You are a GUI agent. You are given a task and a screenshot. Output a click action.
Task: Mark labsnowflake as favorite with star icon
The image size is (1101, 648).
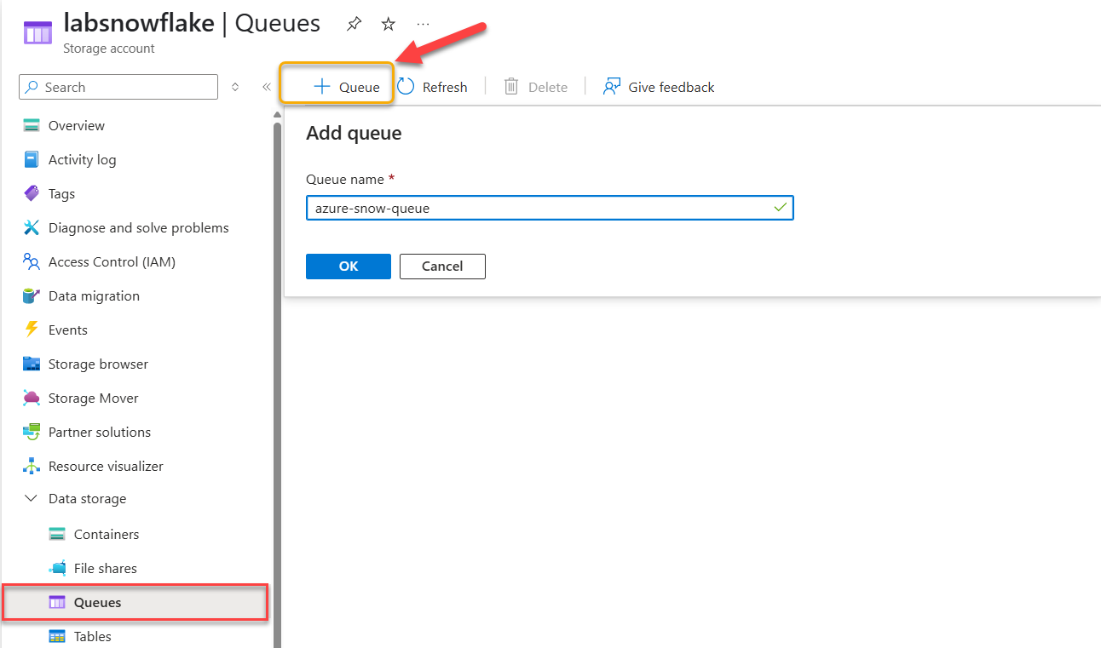pos(389,25)
